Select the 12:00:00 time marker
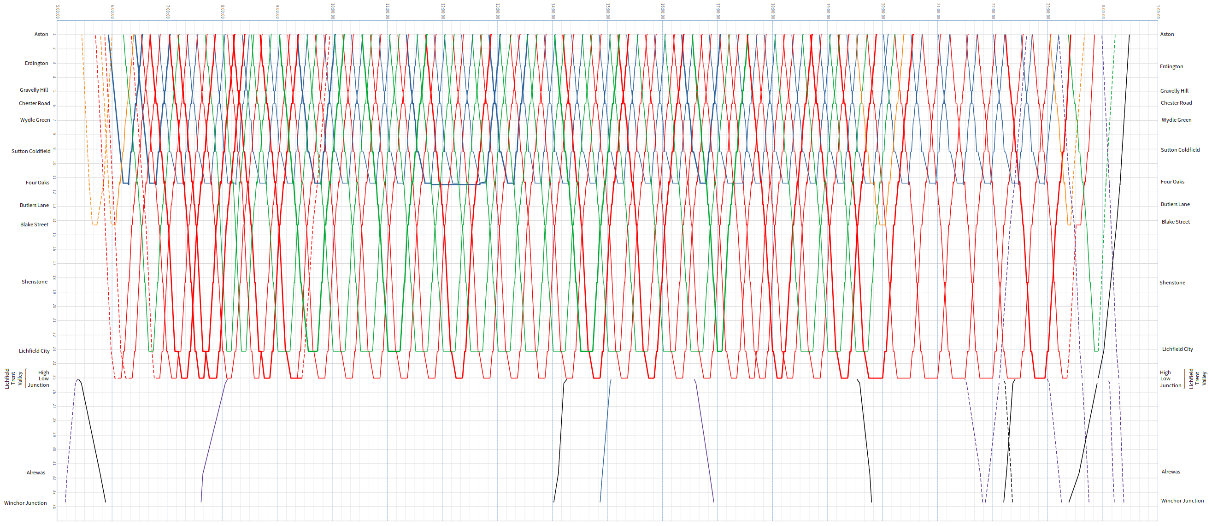1212x526 pixels. coord(443,11)
